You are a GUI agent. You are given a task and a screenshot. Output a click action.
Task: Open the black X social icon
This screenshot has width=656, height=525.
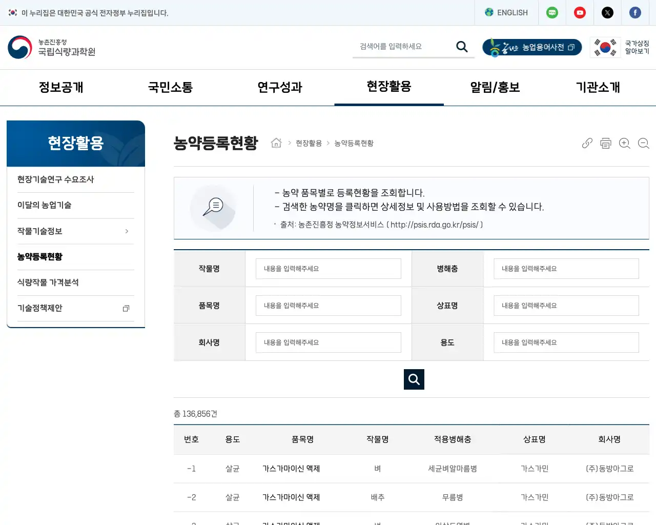607,12
